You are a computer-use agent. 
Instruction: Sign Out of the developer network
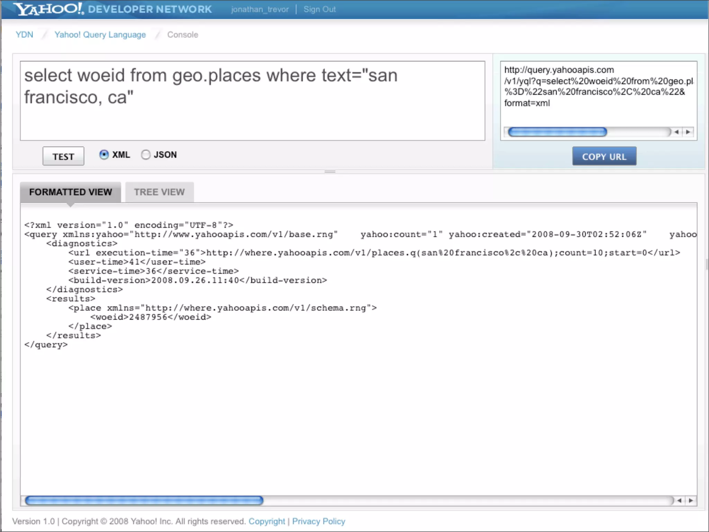(320, 9)
